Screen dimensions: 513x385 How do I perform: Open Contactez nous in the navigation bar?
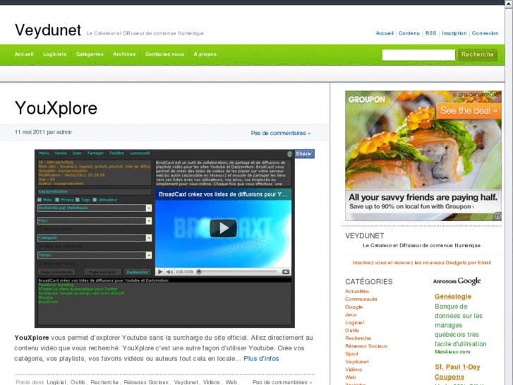coord(164,54)
